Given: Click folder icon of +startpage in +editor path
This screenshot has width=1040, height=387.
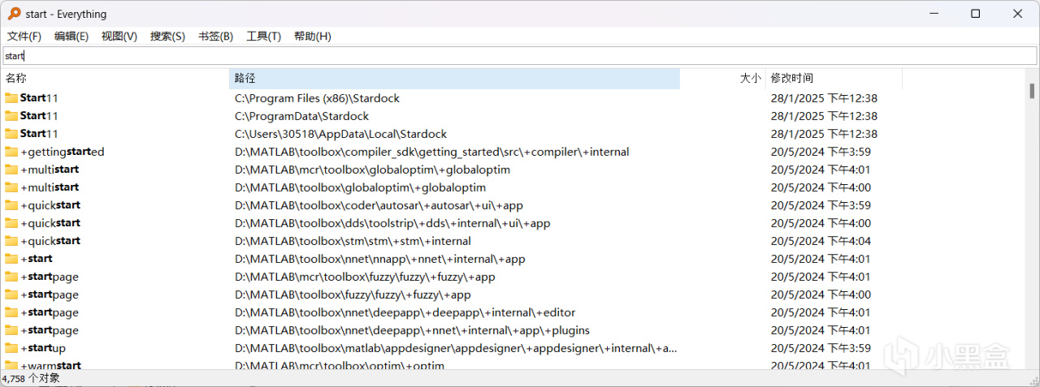Looking at the screenshot, I should [x=11, y=312].
